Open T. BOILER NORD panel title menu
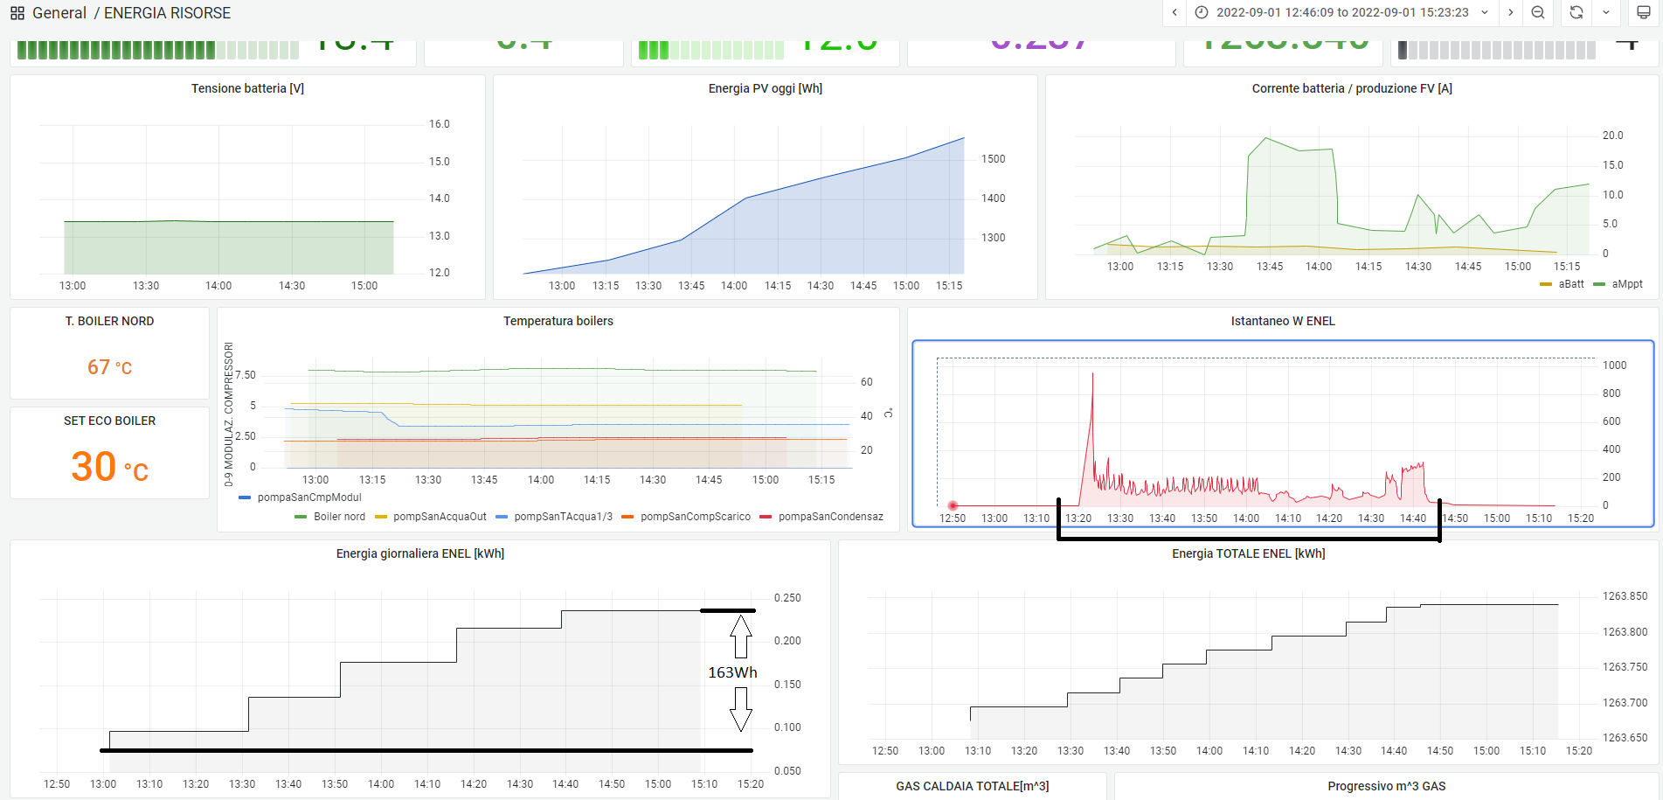 pyautogui.click(x=109, y=321)
